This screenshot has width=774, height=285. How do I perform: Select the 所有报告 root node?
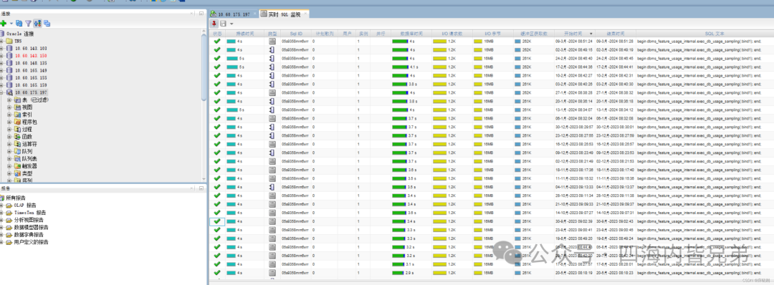(x=15, y=198)
